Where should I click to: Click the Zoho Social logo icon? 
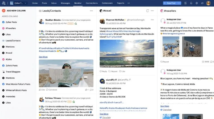4,3
